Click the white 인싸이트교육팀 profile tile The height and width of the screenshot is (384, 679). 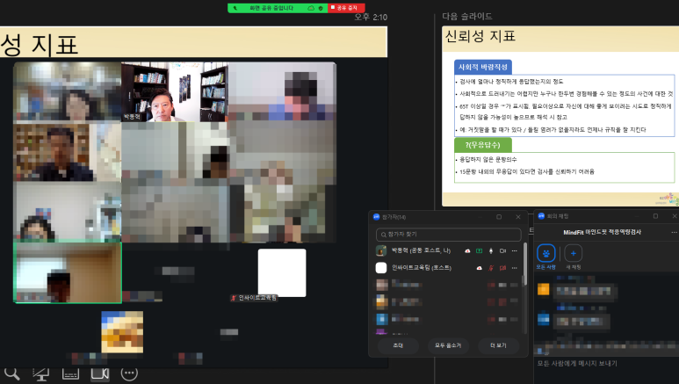pyautogui.click(x=282, y=272)
